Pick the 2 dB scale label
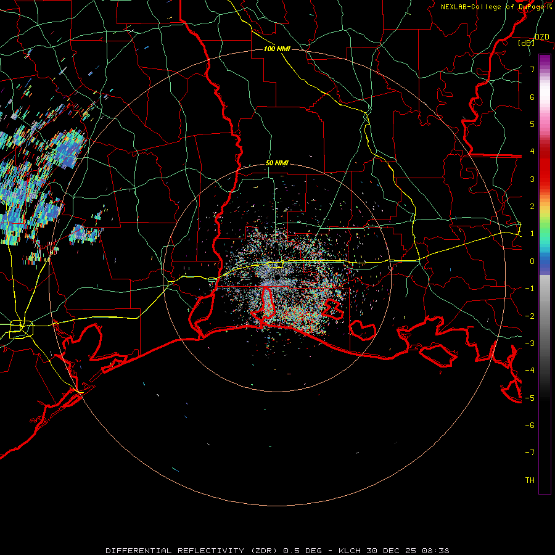 tap(532, 207)
